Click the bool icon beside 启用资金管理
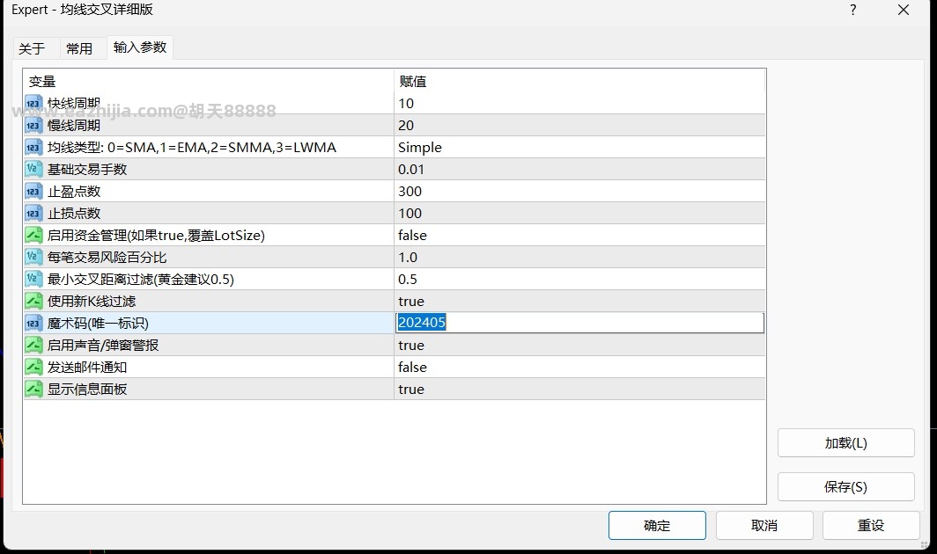The width and height of the screenshot is (937, 554). pyautogui.click(x=33, y=235)
